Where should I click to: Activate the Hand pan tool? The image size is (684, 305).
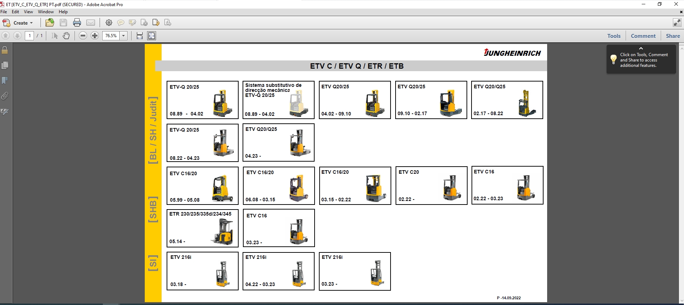coord(66,36)
